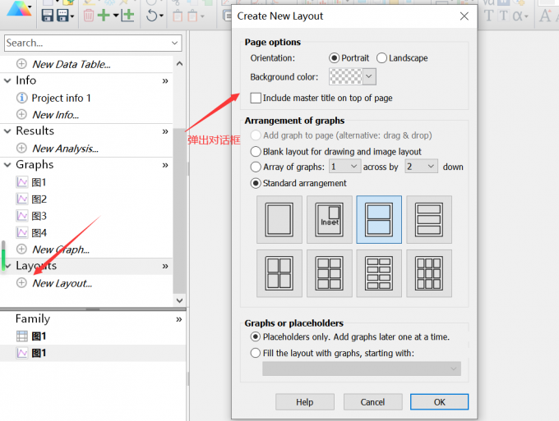Click New Graph... link
Viewport: 559px width, 421px height.
point(61,249)
